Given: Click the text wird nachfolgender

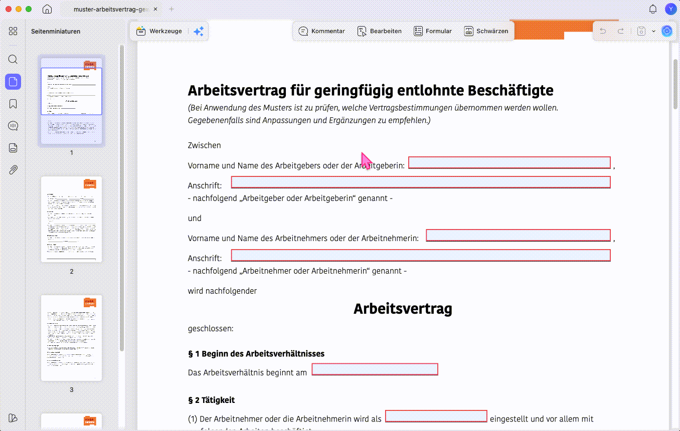Looking at the screenshot, I should pyautogui.click(x=222, y=291).
